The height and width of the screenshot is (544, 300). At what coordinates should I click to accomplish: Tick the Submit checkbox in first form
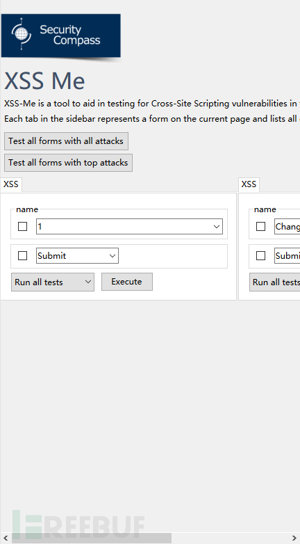pyautogui.click(x=22, y=256)
